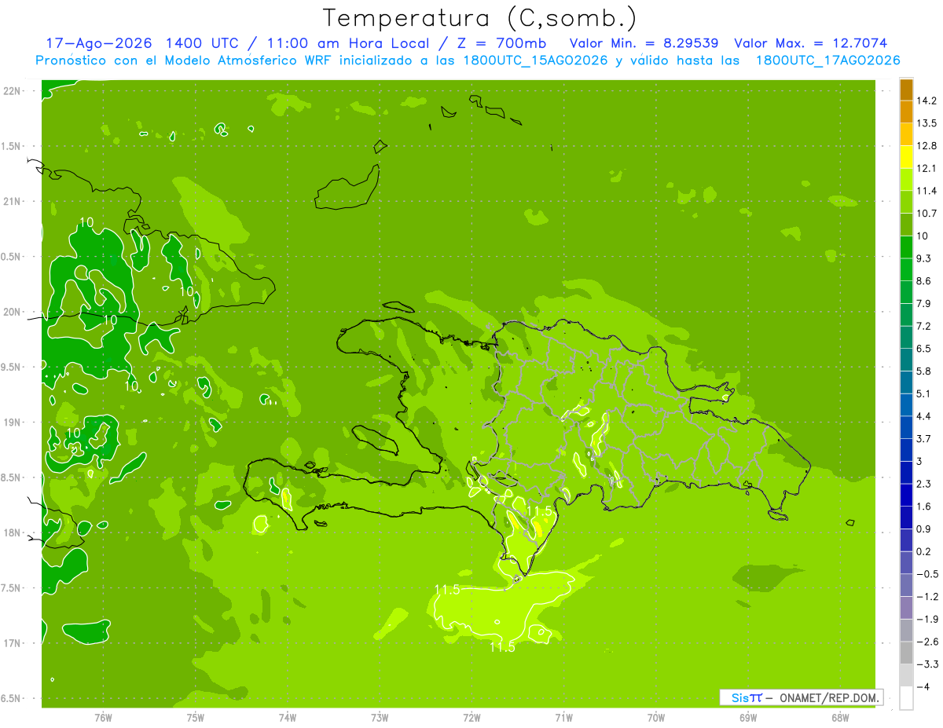The image size is (943, 728).
Task: Click latitude axis label "19N"
Action: (14, 423)
